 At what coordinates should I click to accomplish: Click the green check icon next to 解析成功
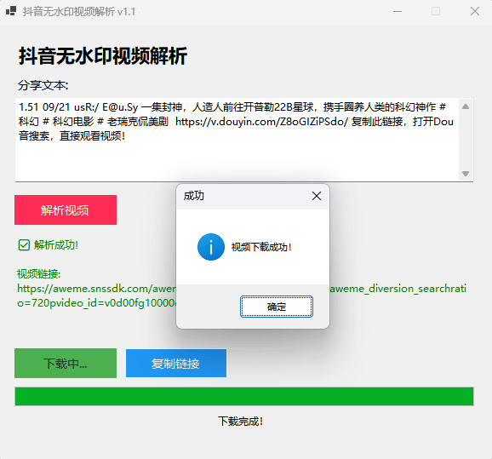[24, 245]
